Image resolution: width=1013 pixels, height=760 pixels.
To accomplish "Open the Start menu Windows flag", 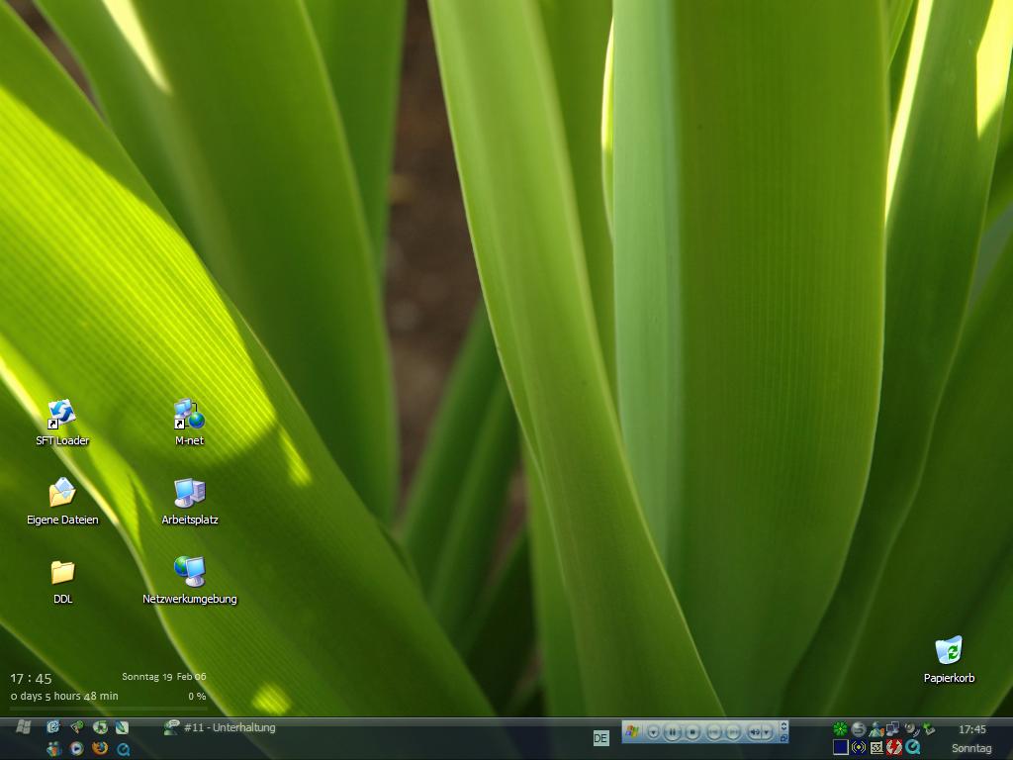I will click(24, 727).
